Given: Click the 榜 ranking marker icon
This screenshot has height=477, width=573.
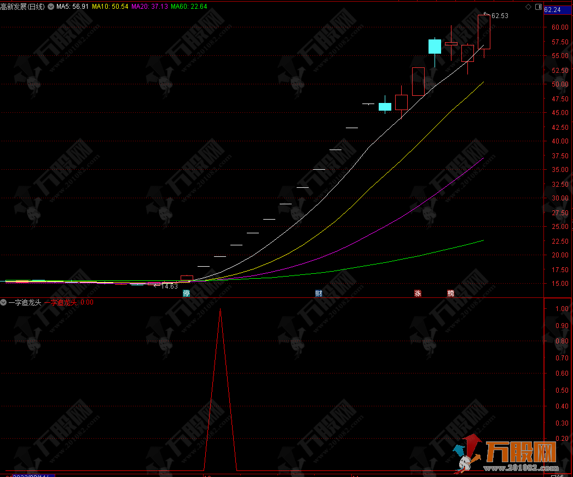Looking at the screenshot, I should click(450, 293).
